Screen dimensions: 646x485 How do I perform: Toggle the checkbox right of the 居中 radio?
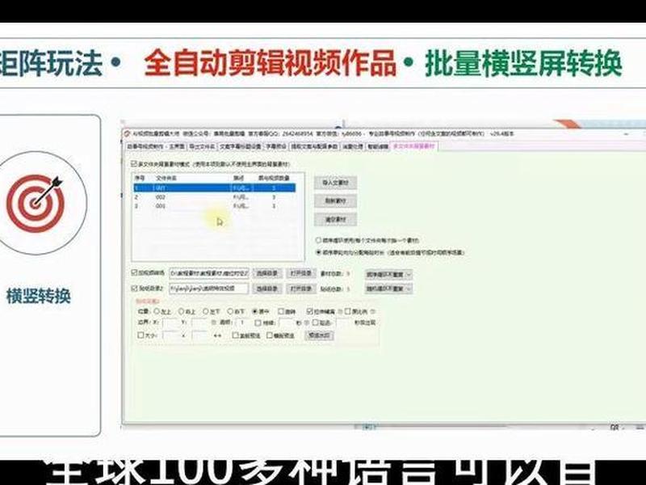[281, 311]
